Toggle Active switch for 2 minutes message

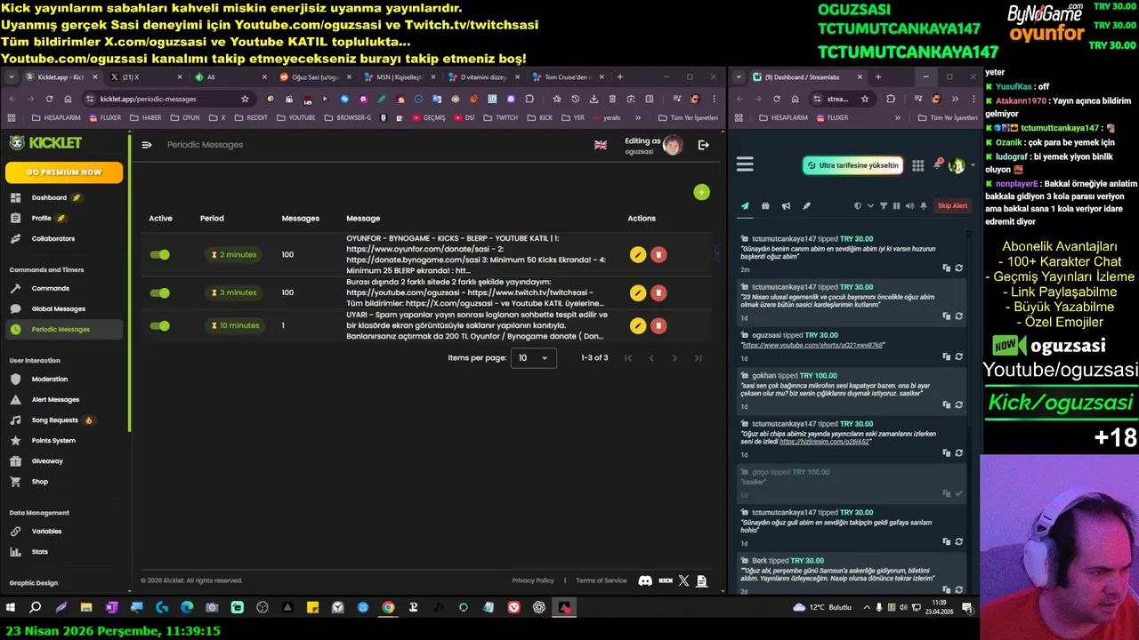click(160, 255)
